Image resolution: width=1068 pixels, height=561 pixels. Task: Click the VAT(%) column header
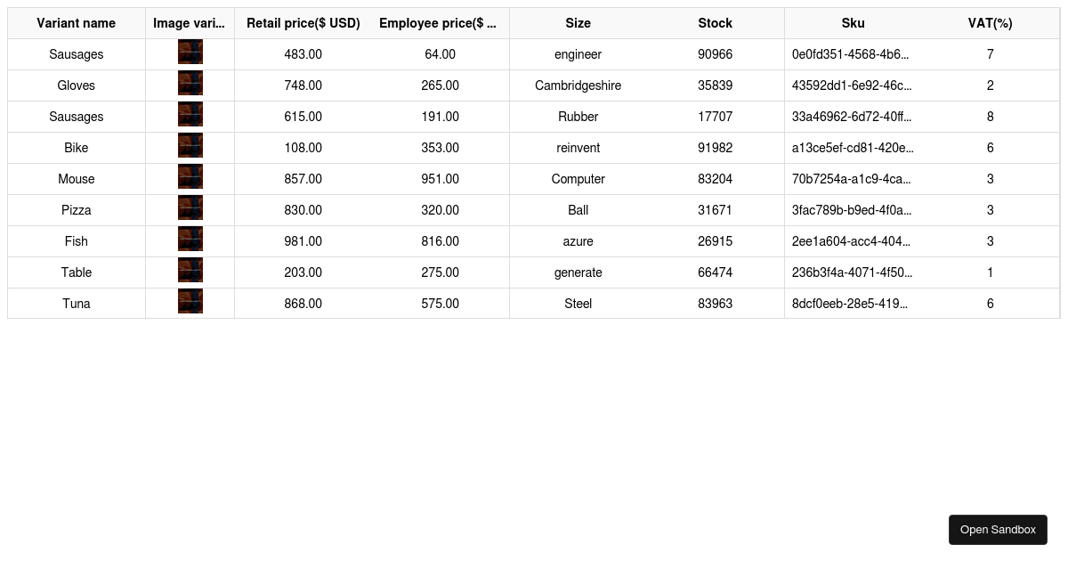point(991,23)
